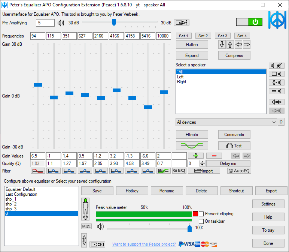This screenshot has height=252, width=289.
Task: Save the current configuration
Action: 97,191
